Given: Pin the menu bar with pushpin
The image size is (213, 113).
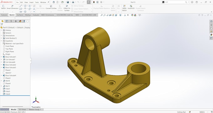Looking at the screenshot, I should click(48, 2).
